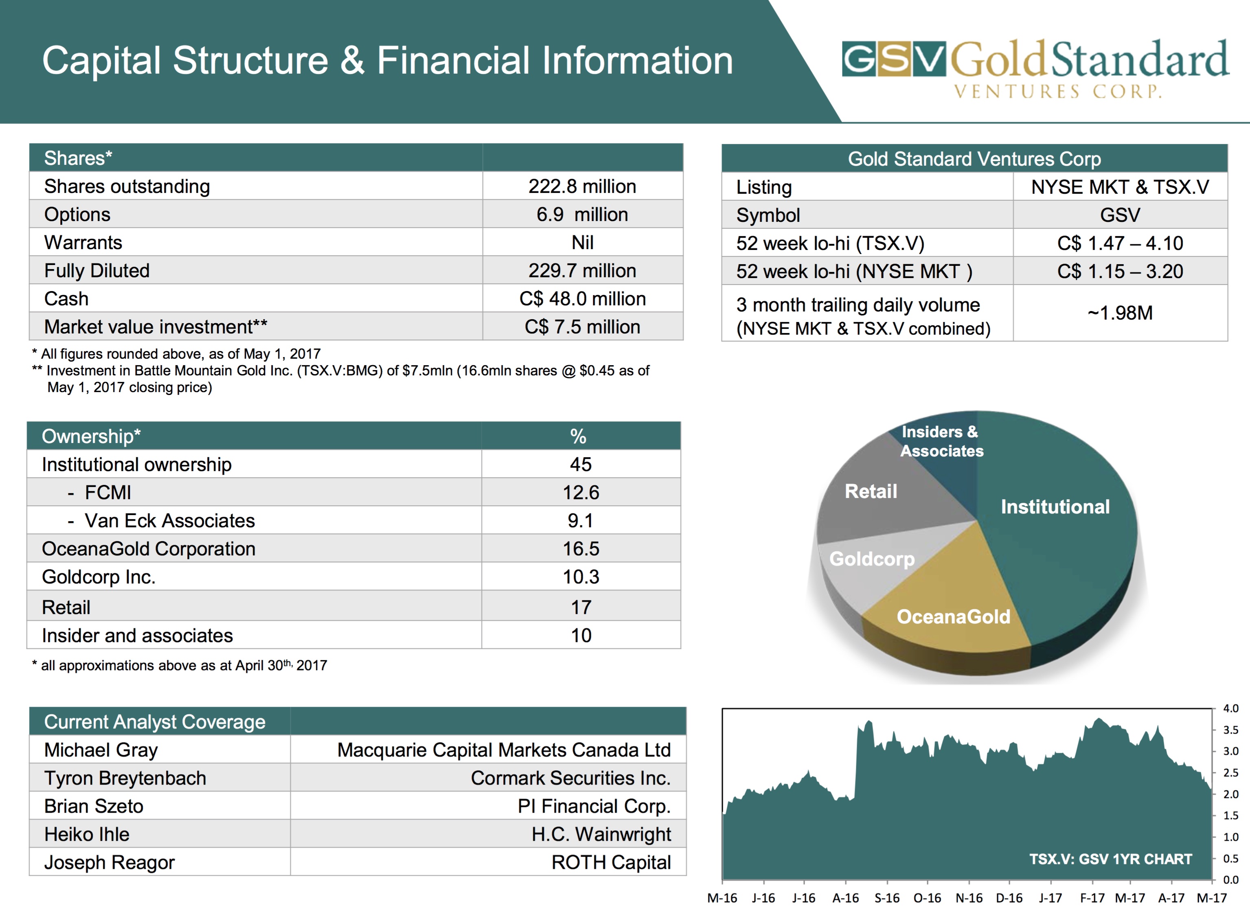Select the OceanaGold Corporation table row
The height and width of the screenshot is (912, 1250).
[x=149, y=549]
